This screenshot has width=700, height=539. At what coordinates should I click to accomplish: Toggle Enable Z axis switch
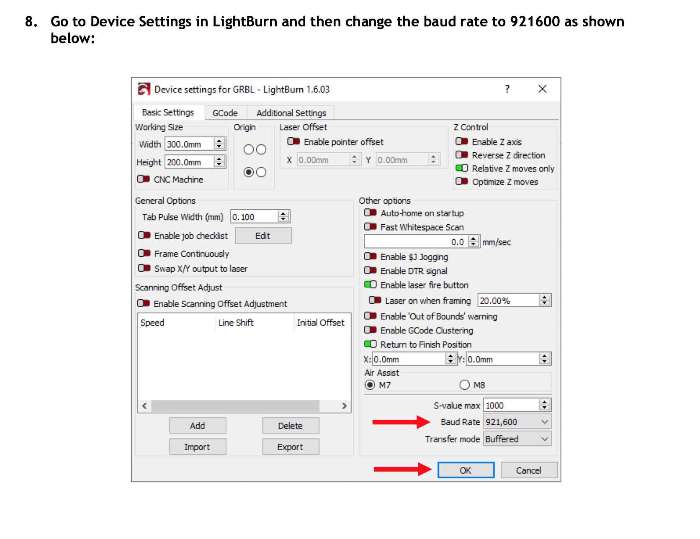[x=462, y=141]
